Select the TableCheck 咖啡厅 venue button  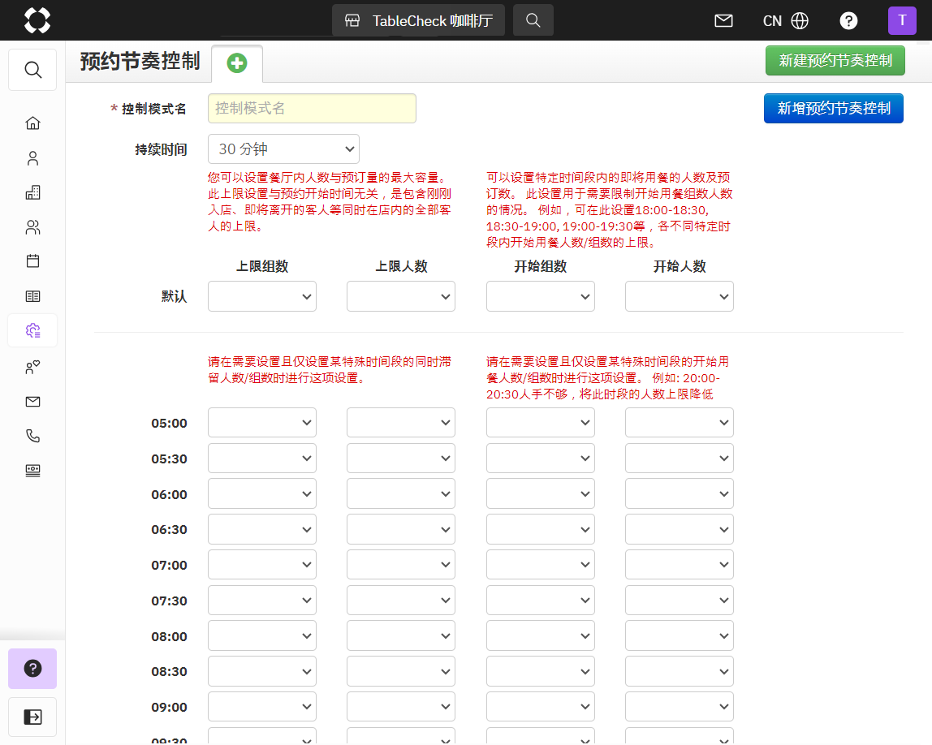click(418, 20)
